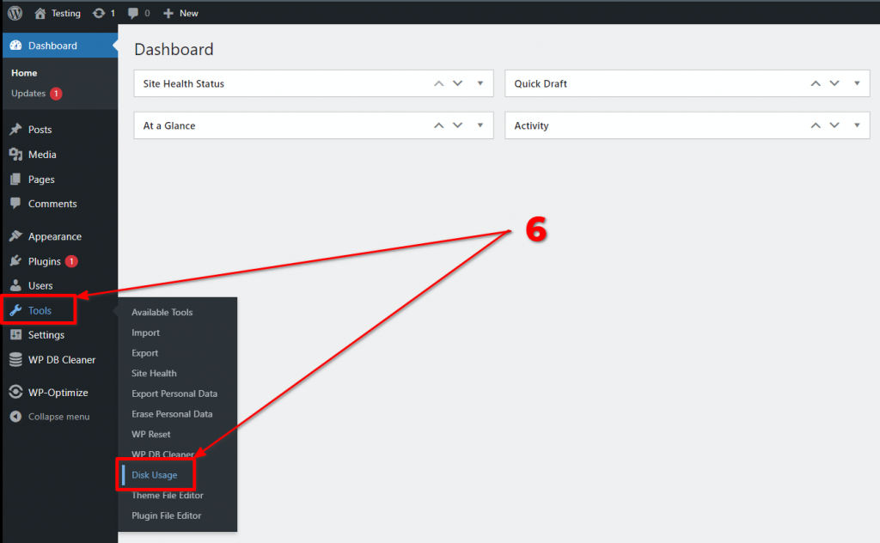Click the Comments speech bubble sidebar icon
Screen dimensions: 880x543
(x=15, y=203)
